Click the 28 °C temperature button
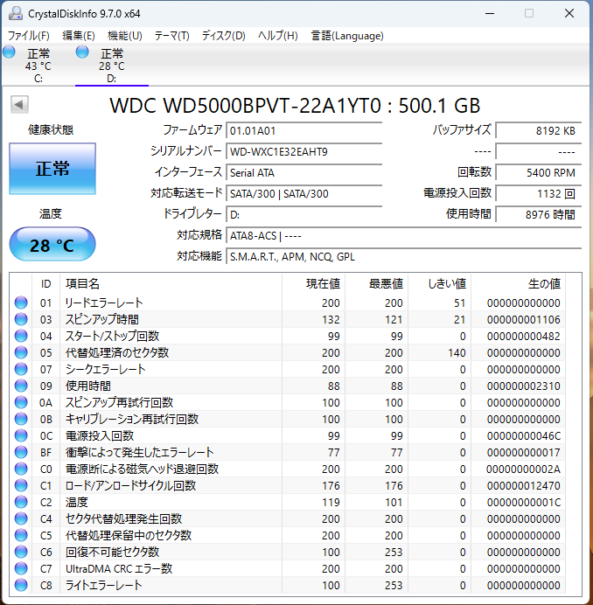The width and height of the screenshot is (593, 605). point(52,244)
